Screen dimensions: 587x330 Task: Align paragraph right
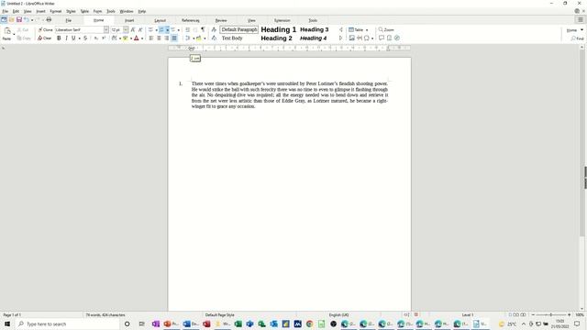166,38
